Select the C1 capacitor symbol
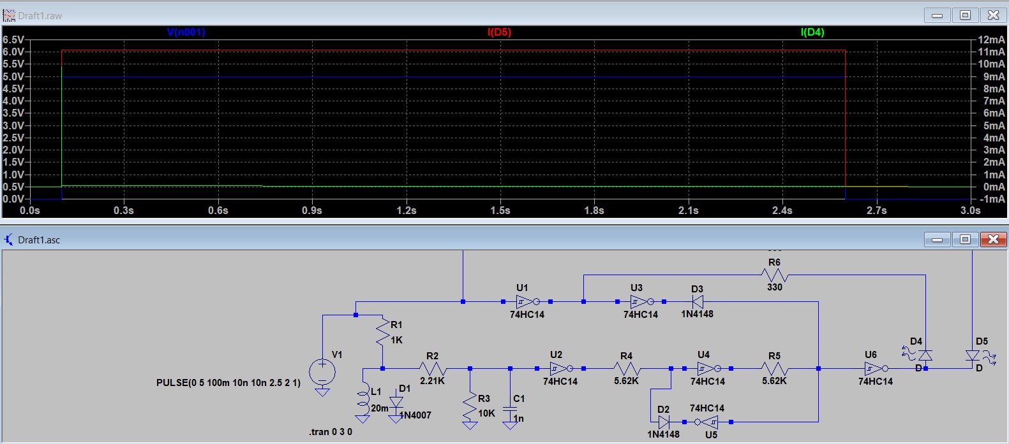1009x444 pixels. [x=510, y=408]
